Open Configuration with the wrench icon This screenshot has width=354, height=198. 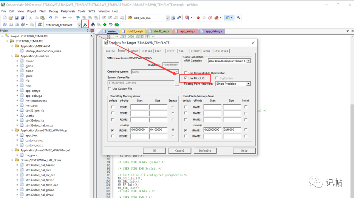238,18
